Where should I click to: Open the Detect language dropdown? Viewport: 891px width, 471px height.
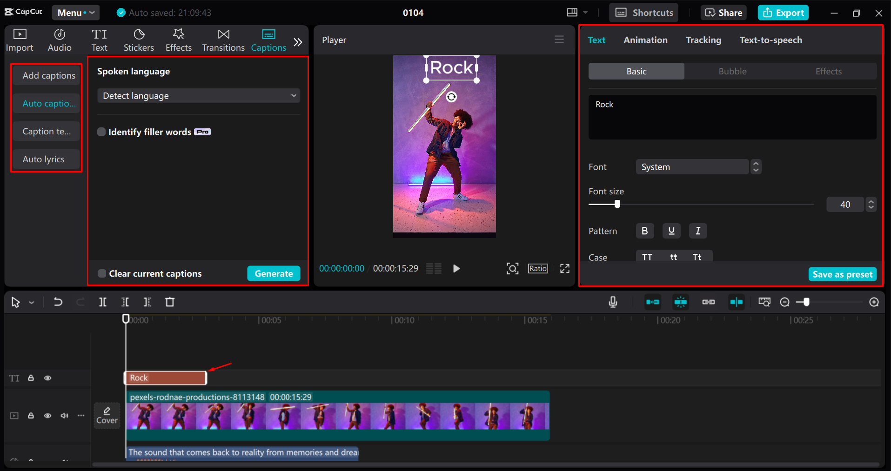pyautogui.click(x=198, y=95)
